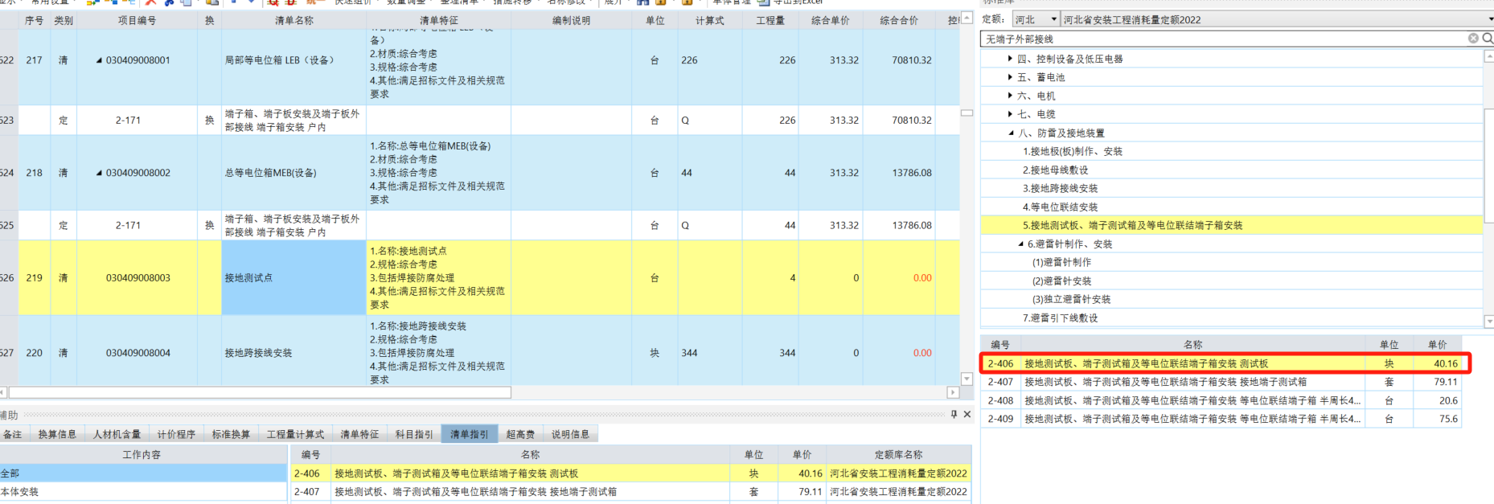This screenshot has width=1494, height=504.
Task: Click the 清单特征 column header
Action: pos(438,20)
